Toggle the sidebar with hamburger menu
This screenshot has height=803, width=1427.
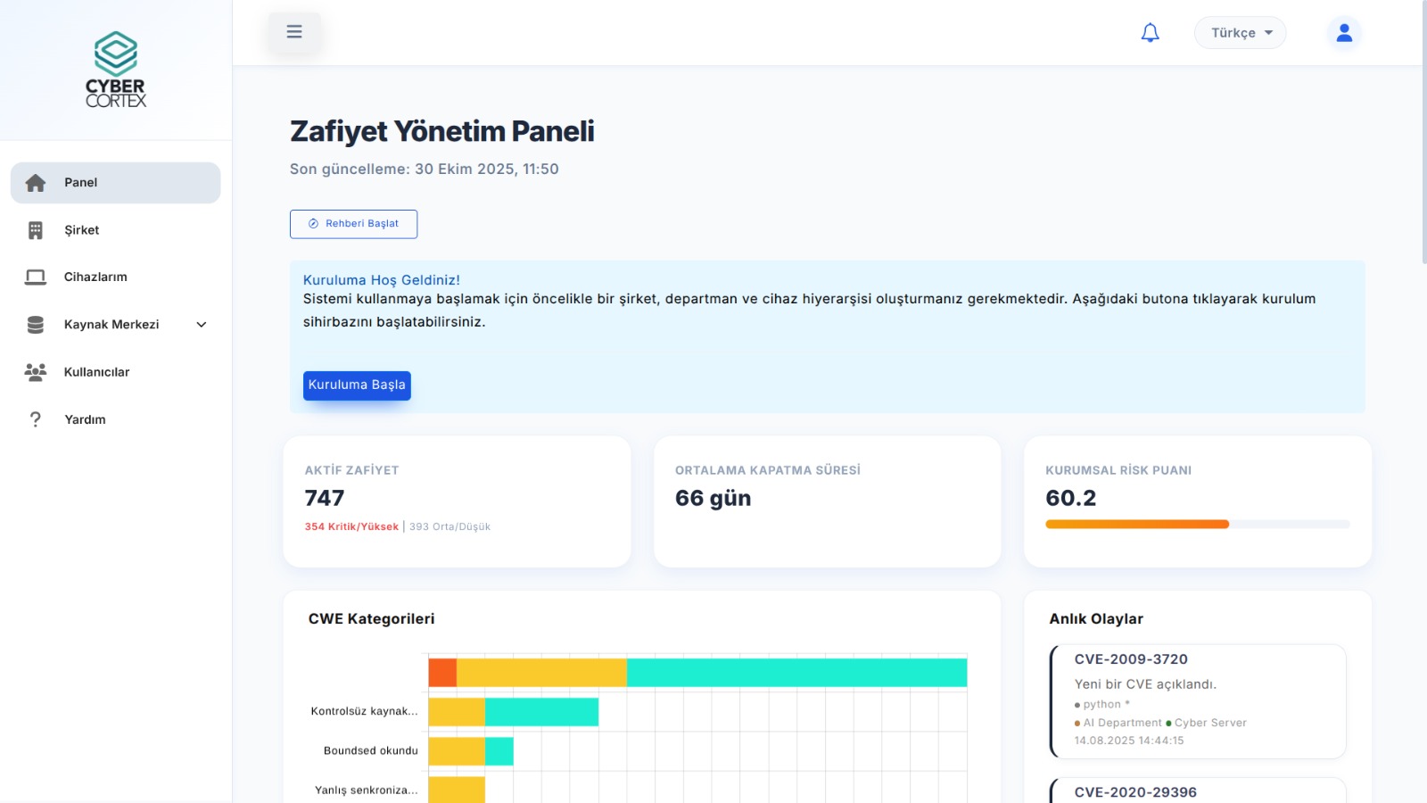[294, 31]
